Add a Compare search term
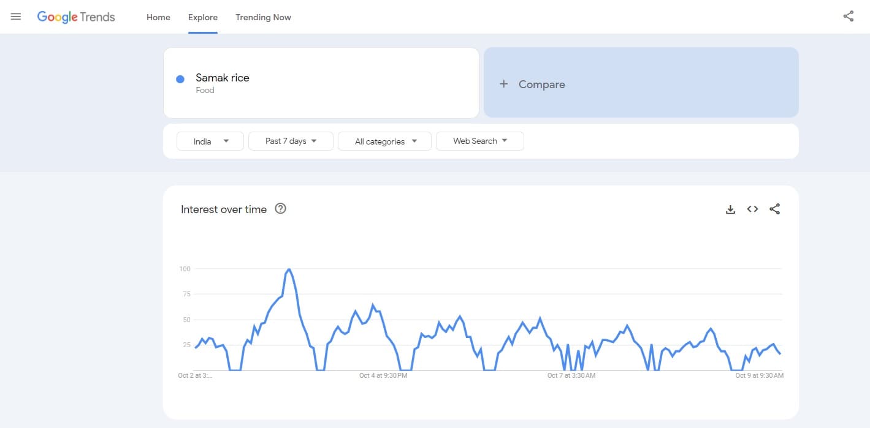 pyautogui.click(x=641, y=83)
